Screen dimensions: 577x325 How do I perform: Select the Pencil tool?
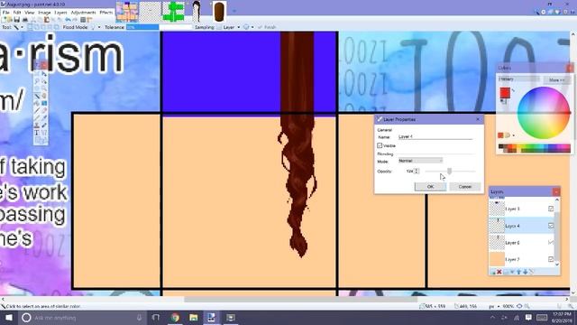point(36,118)
